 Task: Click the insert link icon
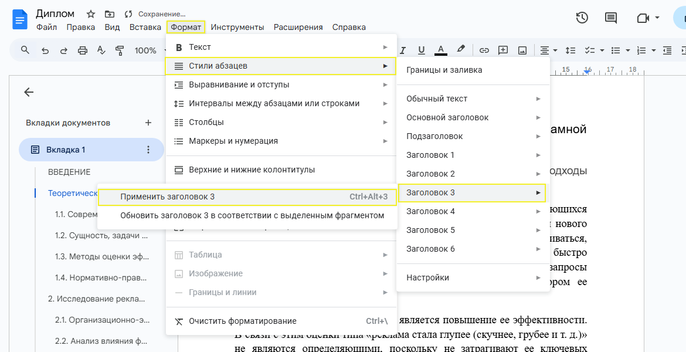click(484, 50)
